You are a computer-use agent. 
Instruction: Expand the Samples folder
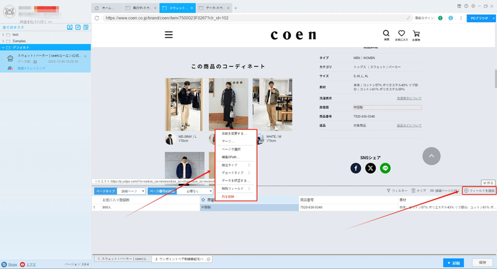(x=3, y=41)
